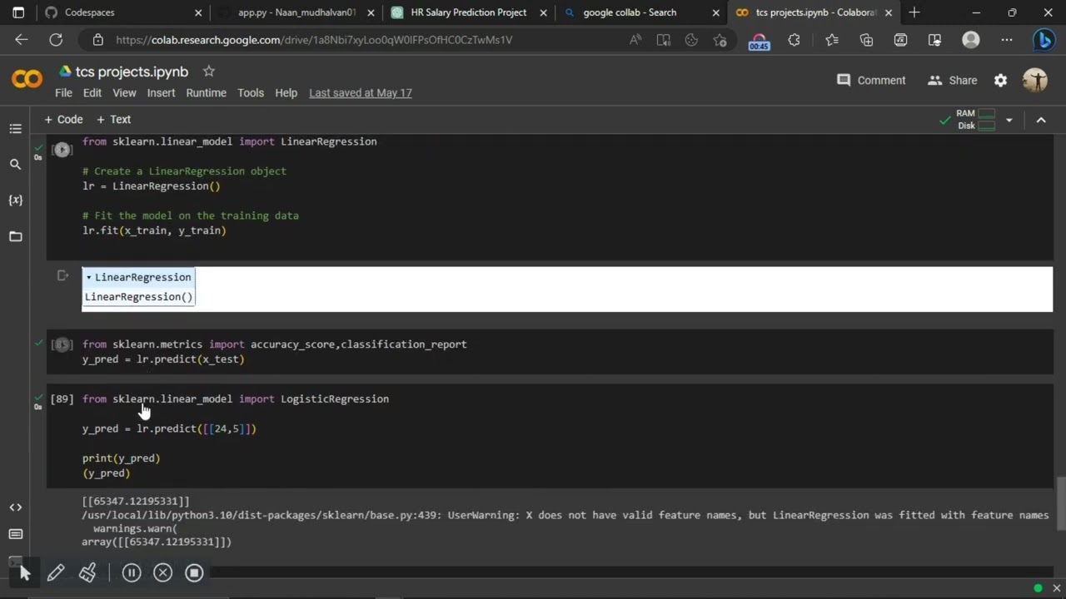1066x599 pixels.
Task: Open browser favorites star-list icon
Action: pos(832,40)
